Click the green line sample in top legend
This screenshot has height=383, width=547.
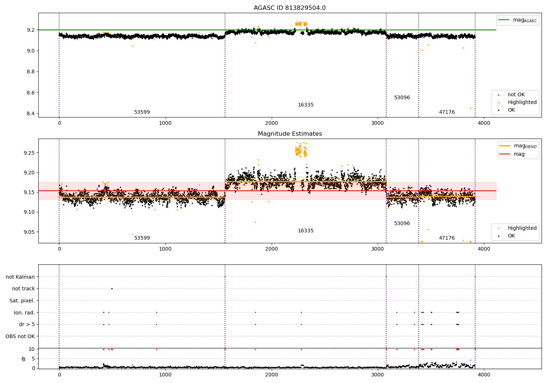click(504, 20)
